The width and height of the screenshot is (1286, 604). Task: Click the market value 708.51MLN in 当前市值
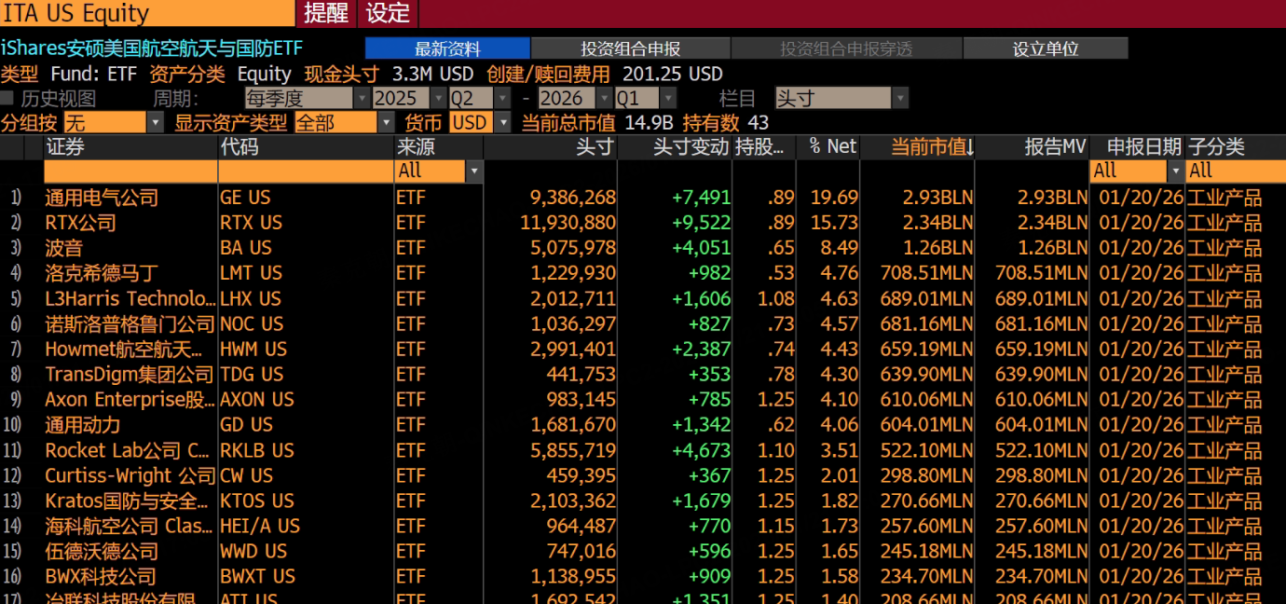[x=927, y=273]
